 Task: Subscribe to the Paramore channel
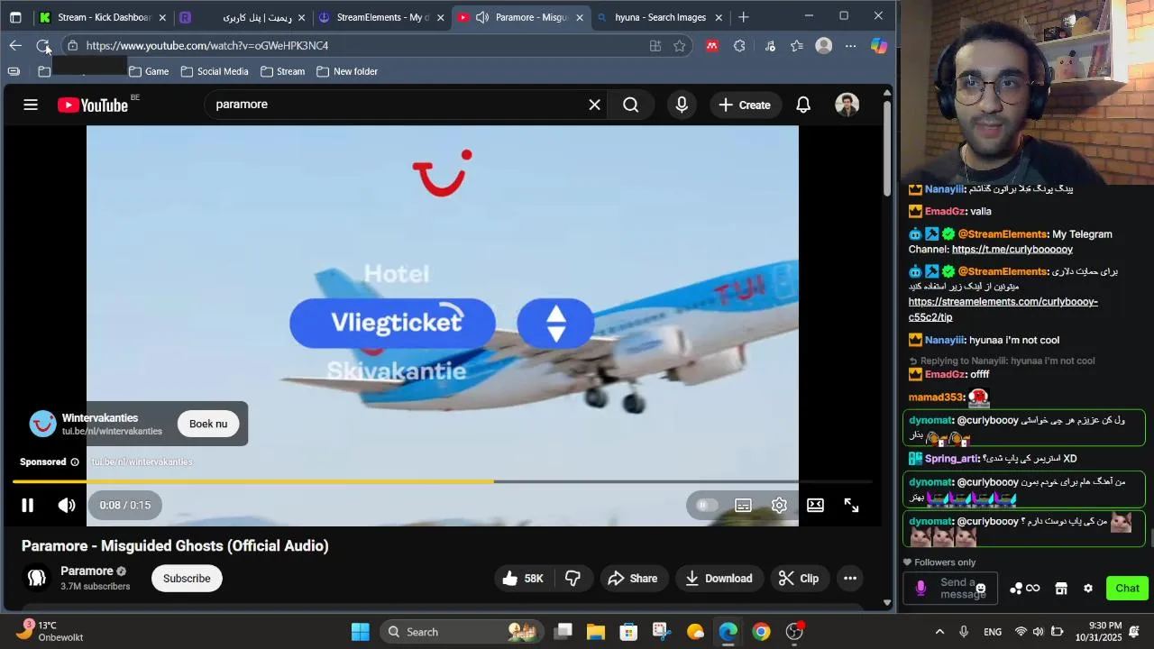[187, 579]
